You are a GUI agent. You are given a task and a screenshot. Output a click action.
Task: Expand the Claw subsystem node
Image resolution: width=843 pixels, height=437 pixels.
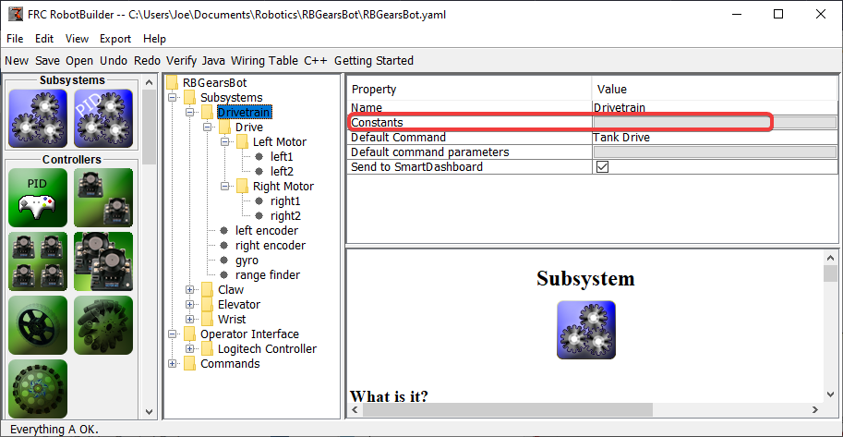click(x=189, y=289)
